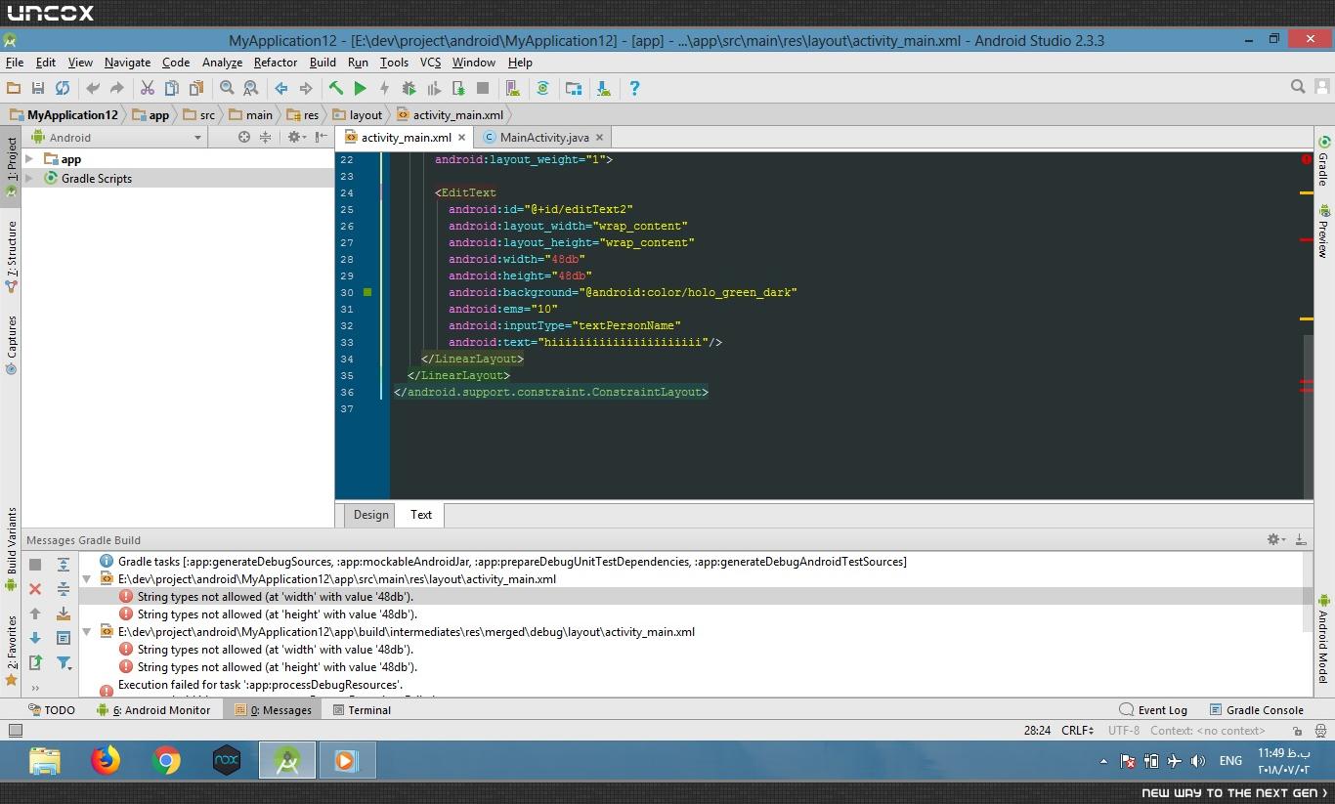Click the layout breadcrumb folder
Image resolution: width=1335 pixels, height=804 pixels.
tap(358, 114)
